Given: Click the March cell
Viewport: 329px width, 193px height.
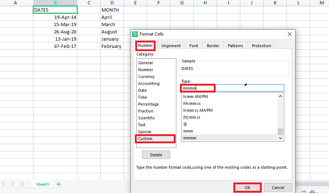Looking at the screenshot, I should coord(112,25).
